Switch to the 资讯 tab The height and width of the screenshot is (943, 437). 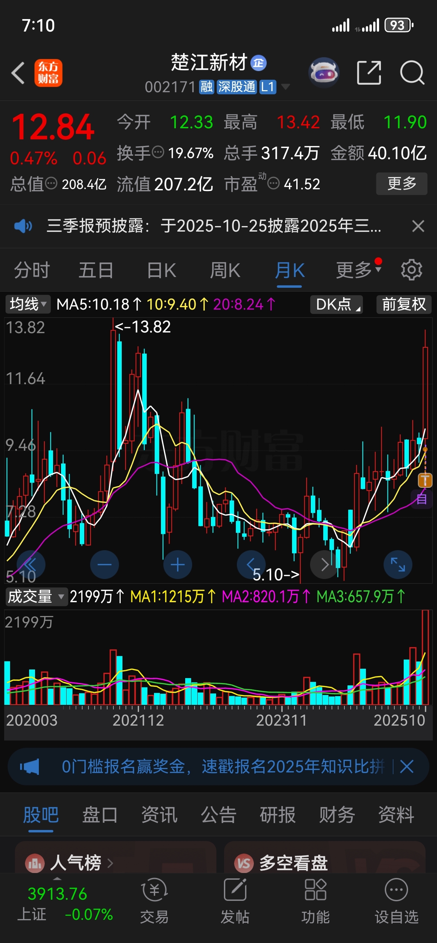pyautogui.click(x=159, y=815)
